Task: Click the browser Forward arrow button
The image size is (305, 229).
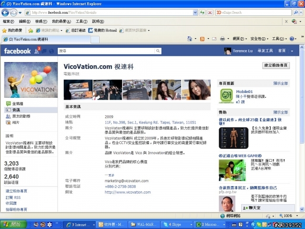Action: point(13,13)
